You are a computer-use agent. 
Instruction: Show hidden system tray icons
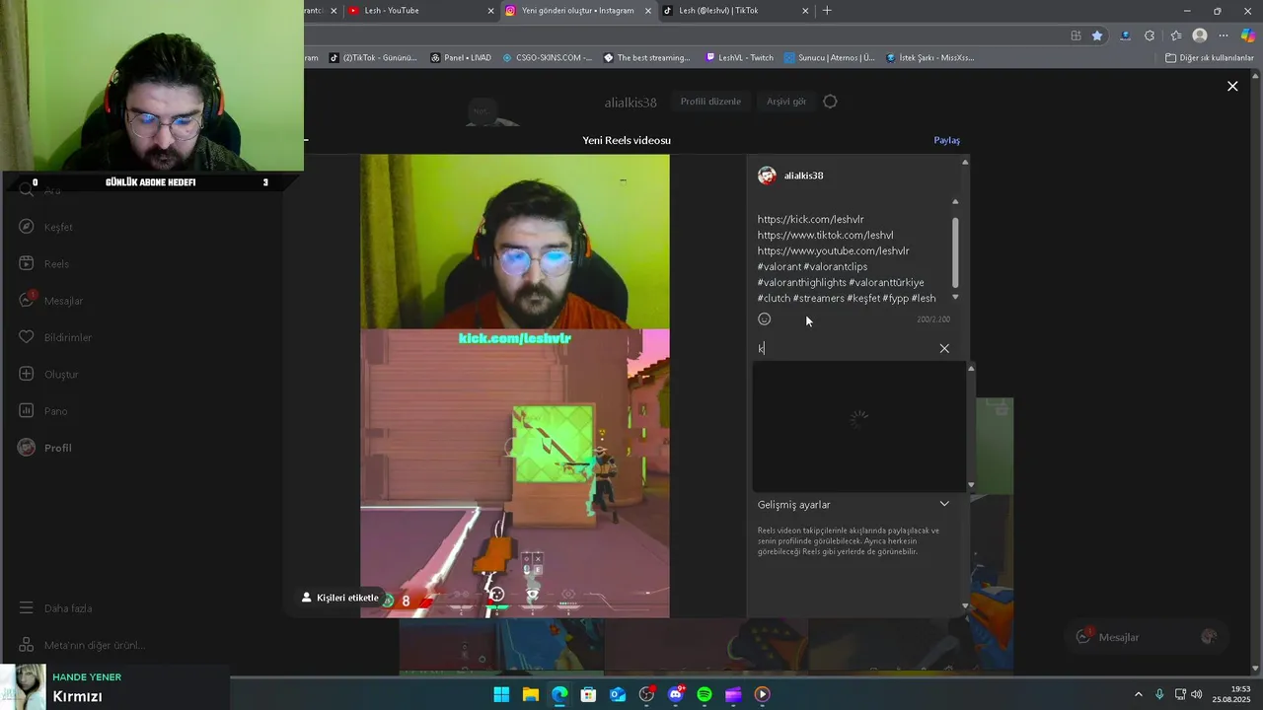click(x=1138, y=694)
